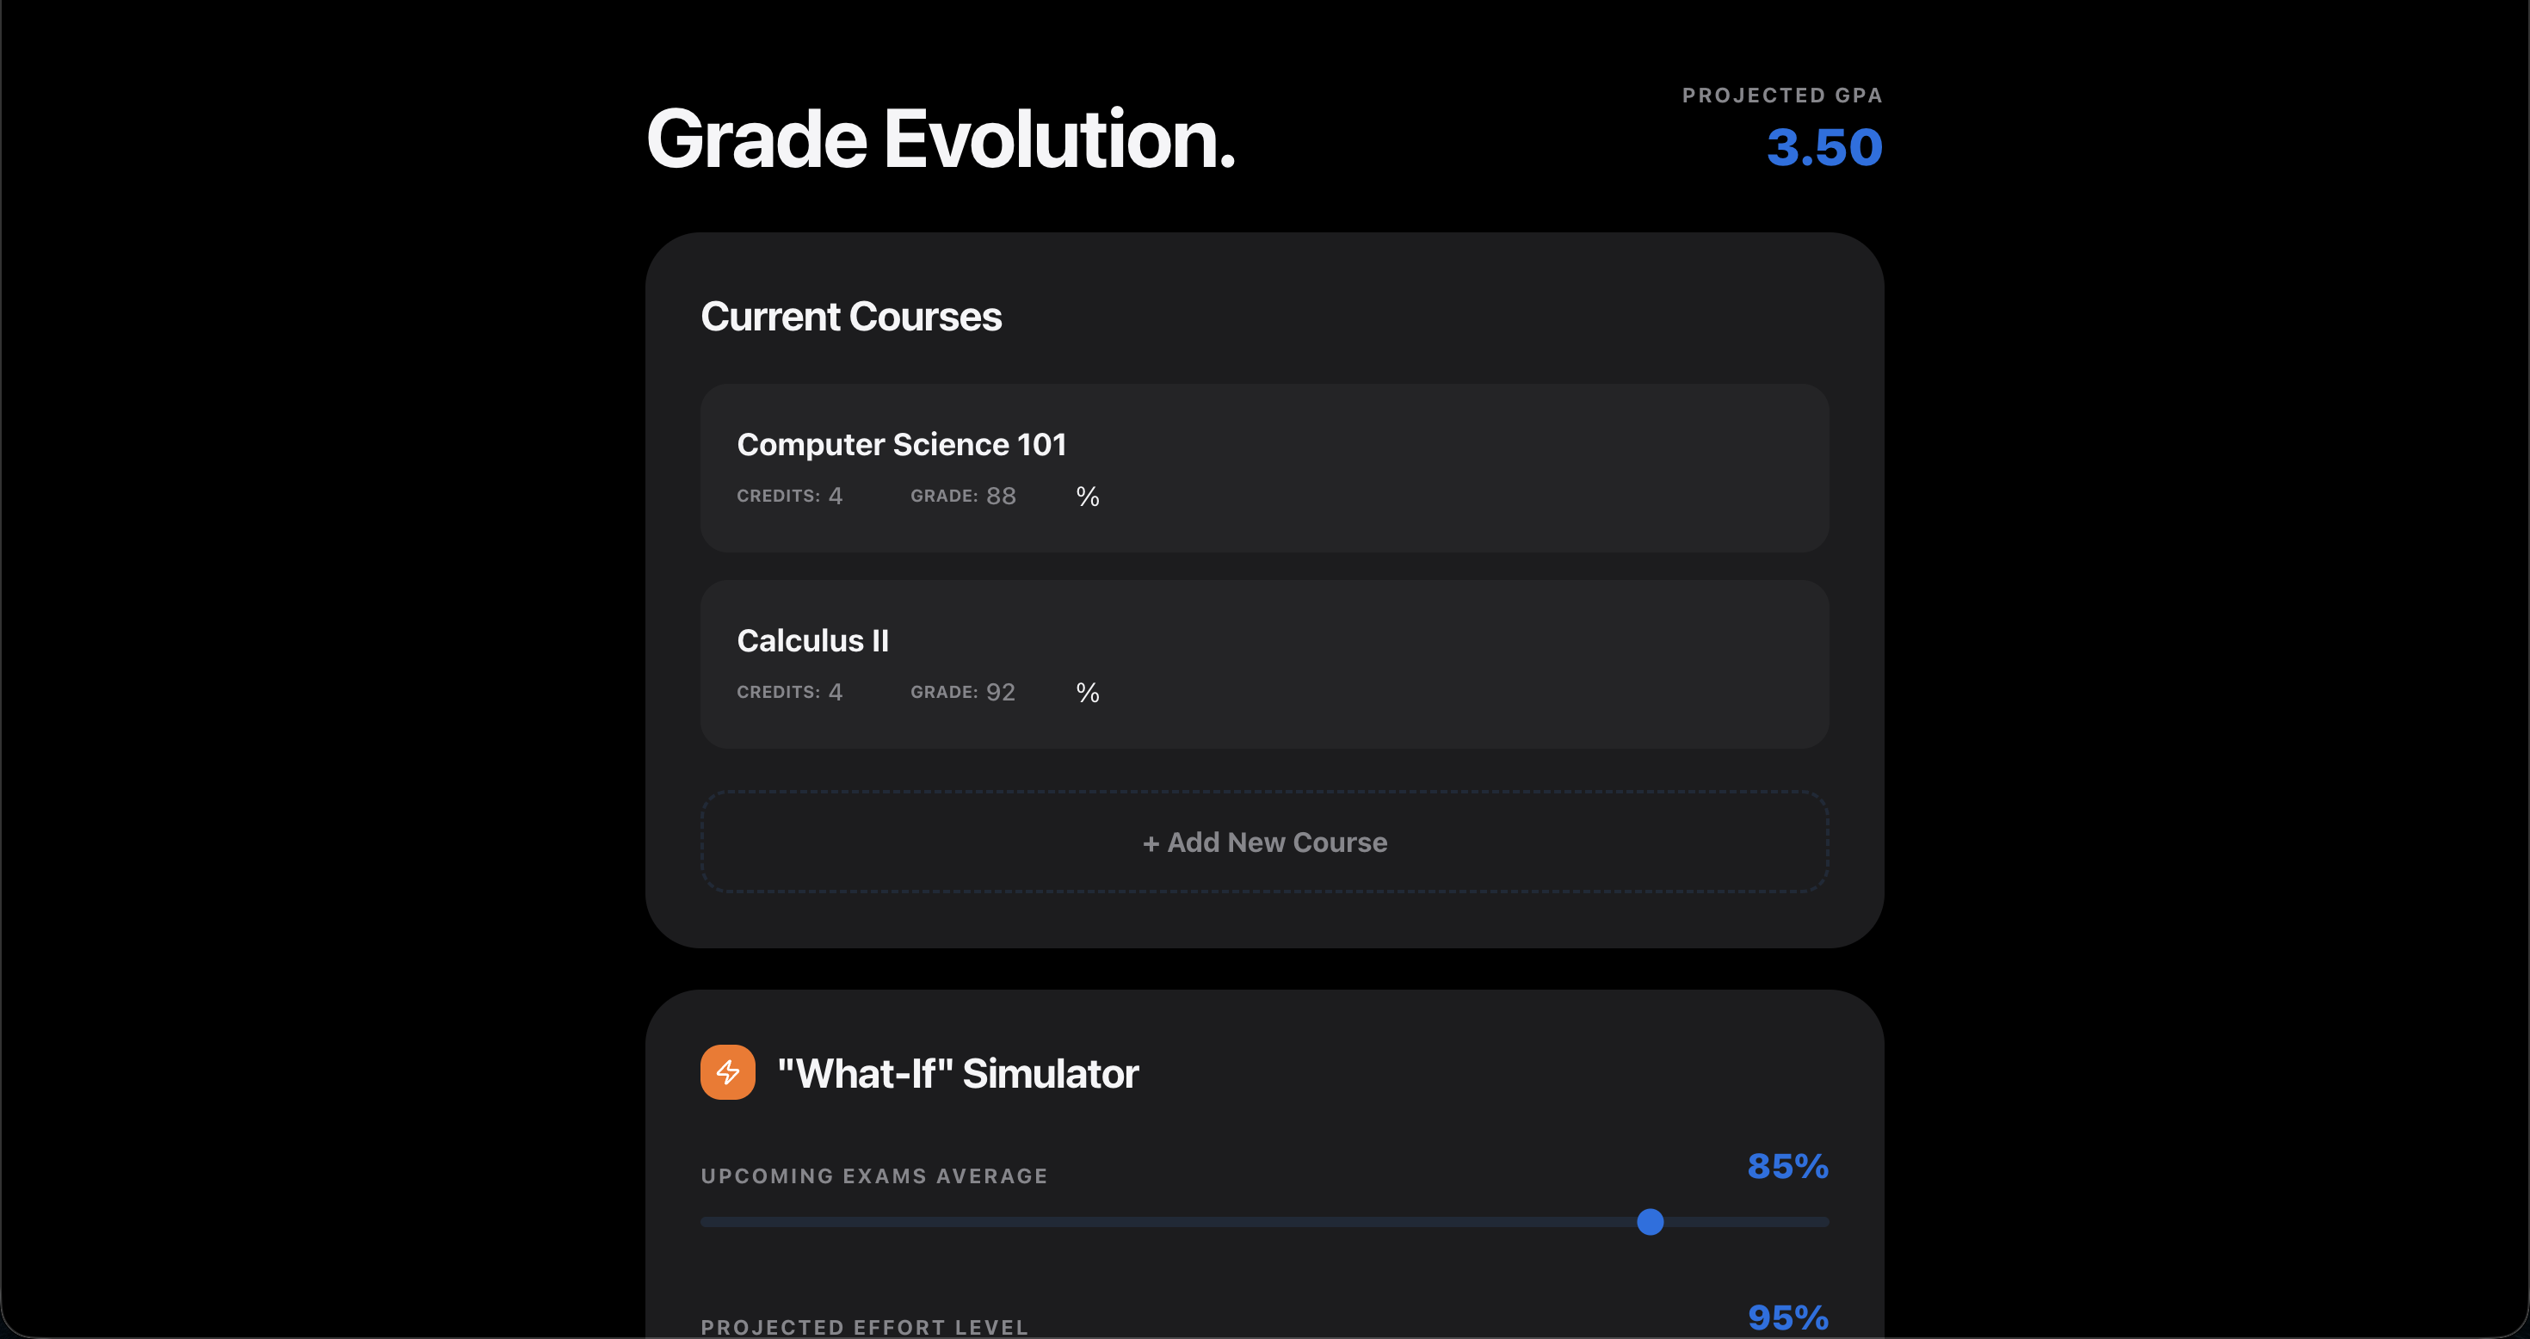This screenshot has height=1339, width=2530.
Task: Click the 85% exams average value
Action: [1786, 1167]
